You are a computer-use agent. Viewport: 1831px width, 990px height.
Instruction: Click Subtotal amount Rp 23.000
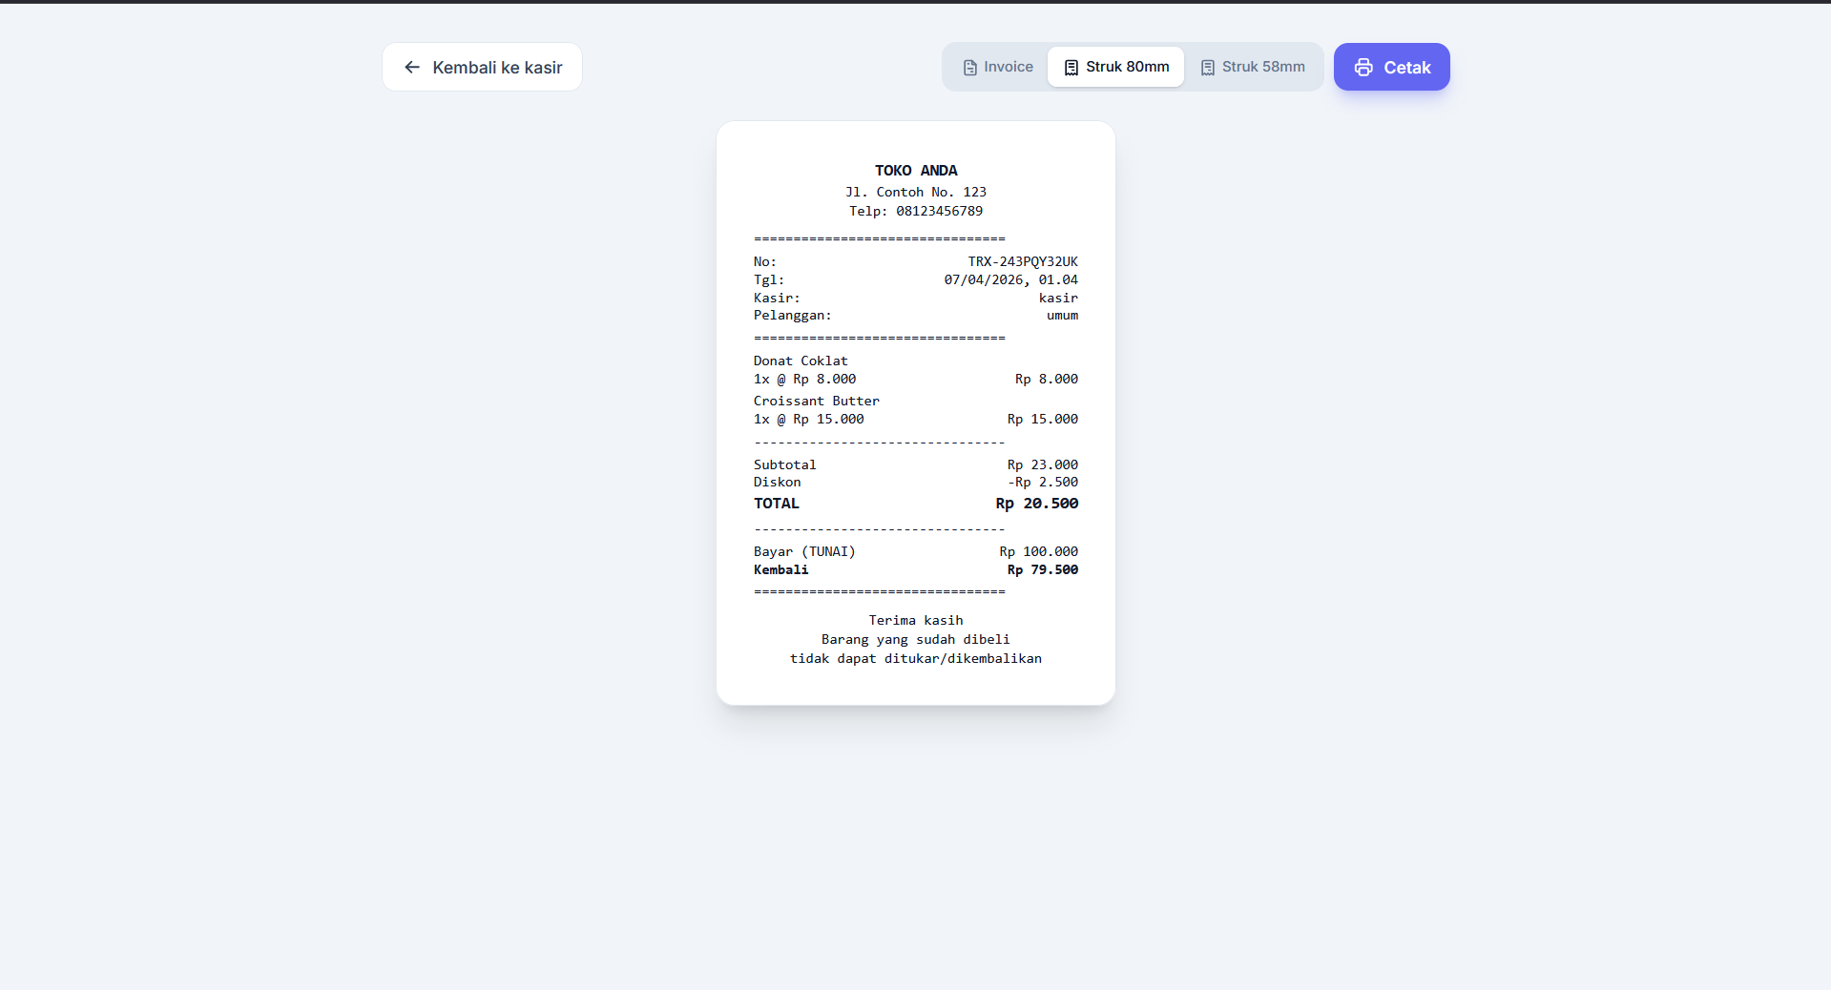(x=1043, y=464)
